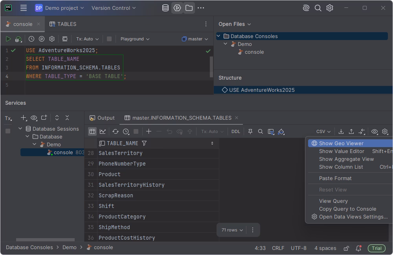
Task: Open editor tab options kebab menu
Action: pyautogui.click(x=206, y=24)
